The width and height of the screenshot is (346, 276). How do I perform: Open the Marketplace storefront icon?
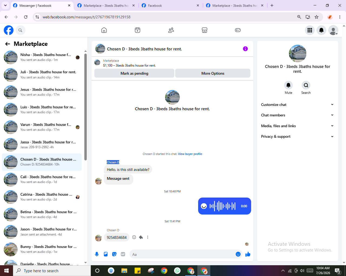[x=205, y=30]
